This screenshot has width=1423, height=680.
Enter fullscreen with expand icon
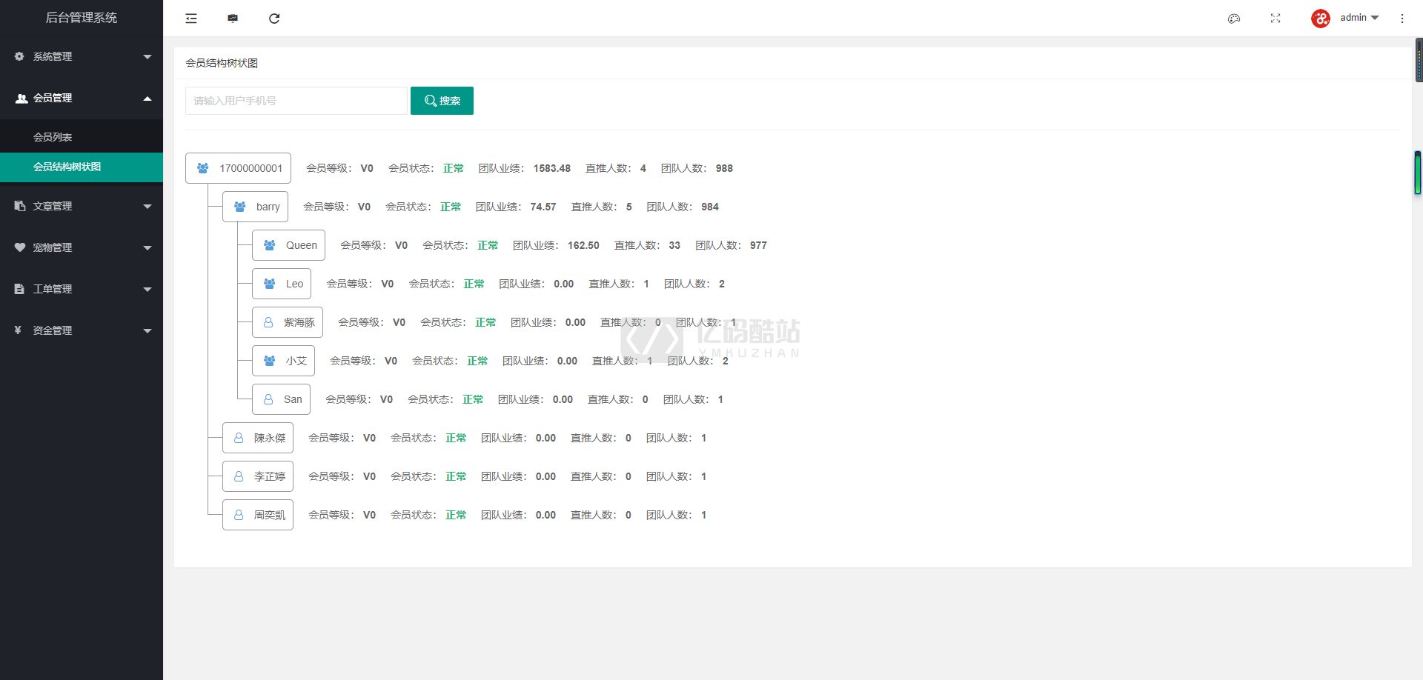coord(1276,19)
